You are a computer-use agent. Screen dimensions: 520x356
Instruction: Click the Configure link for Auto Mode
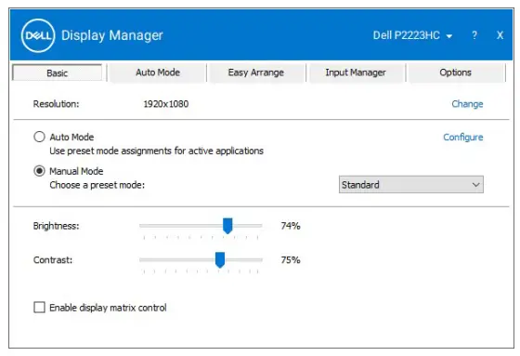tap(462, 138)
